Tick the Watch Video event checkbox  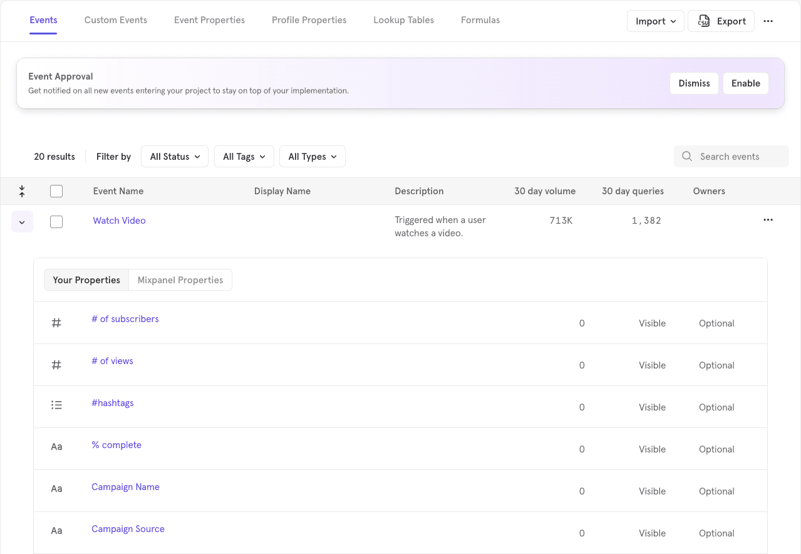tap(56, 221)
